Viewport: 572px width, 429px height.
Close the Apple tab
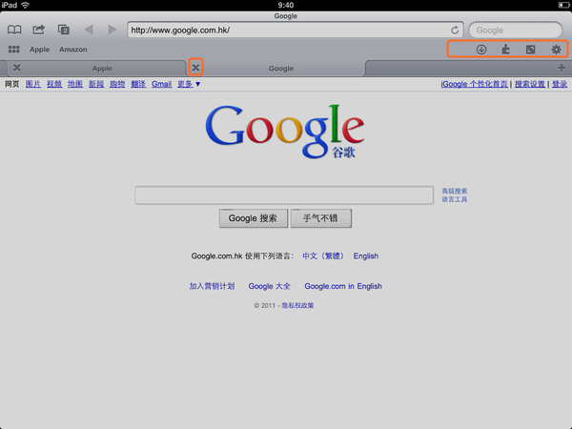(x=17, y=68)
